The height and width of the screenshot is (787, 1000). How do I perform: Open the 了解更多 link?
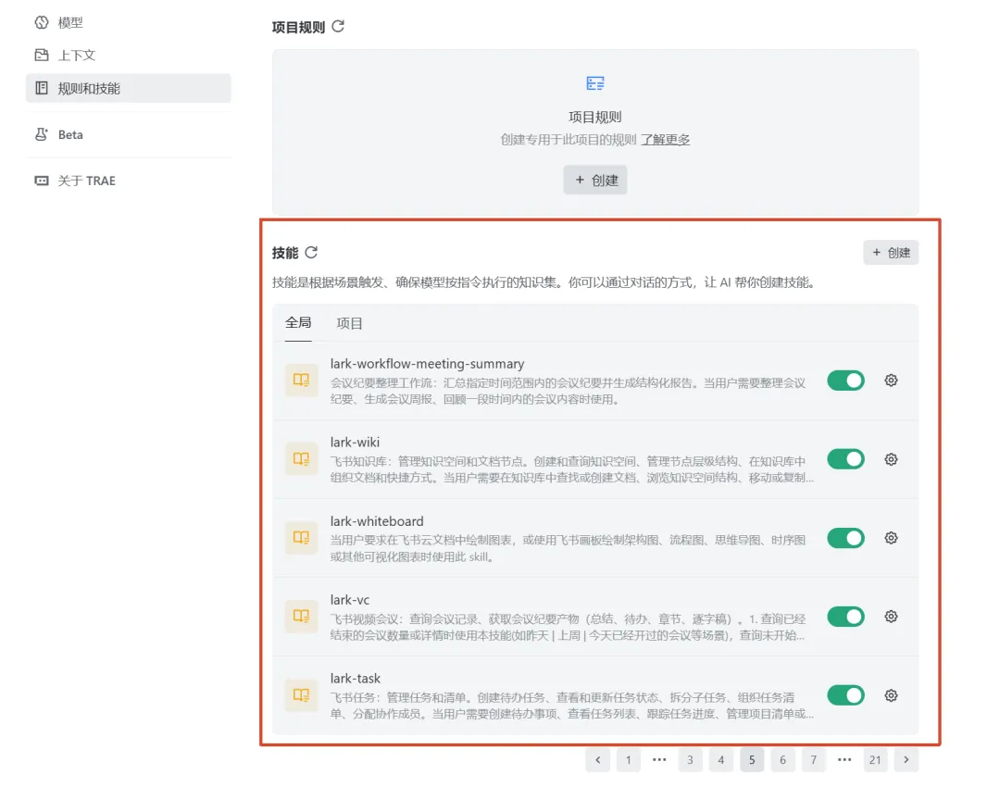(665, 140)
